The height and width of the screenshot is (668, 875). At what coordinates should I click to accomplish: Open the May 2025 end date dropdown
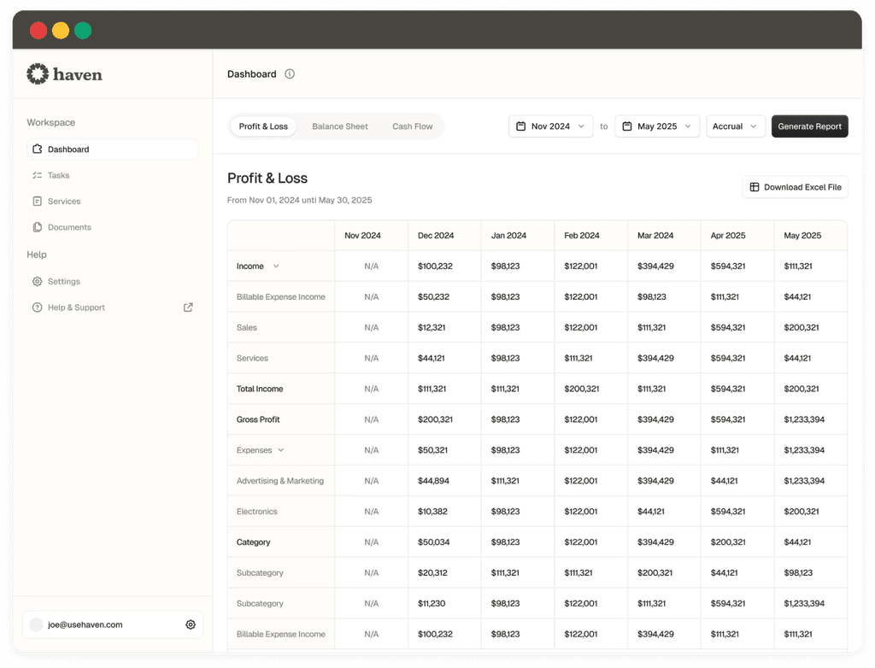click(x=656, y=126)
